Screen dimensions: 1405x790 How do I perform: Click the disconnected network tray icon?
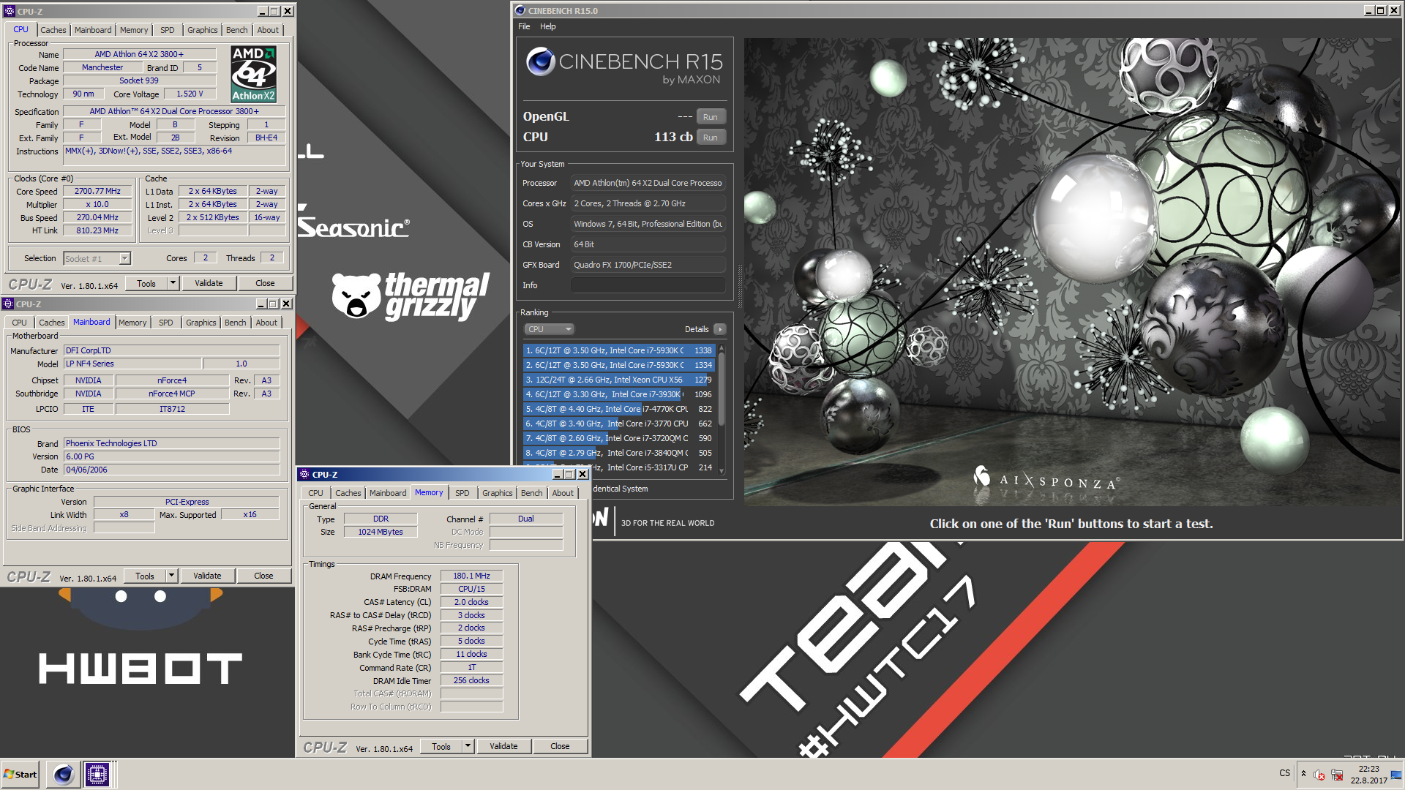coord(1337,775)
